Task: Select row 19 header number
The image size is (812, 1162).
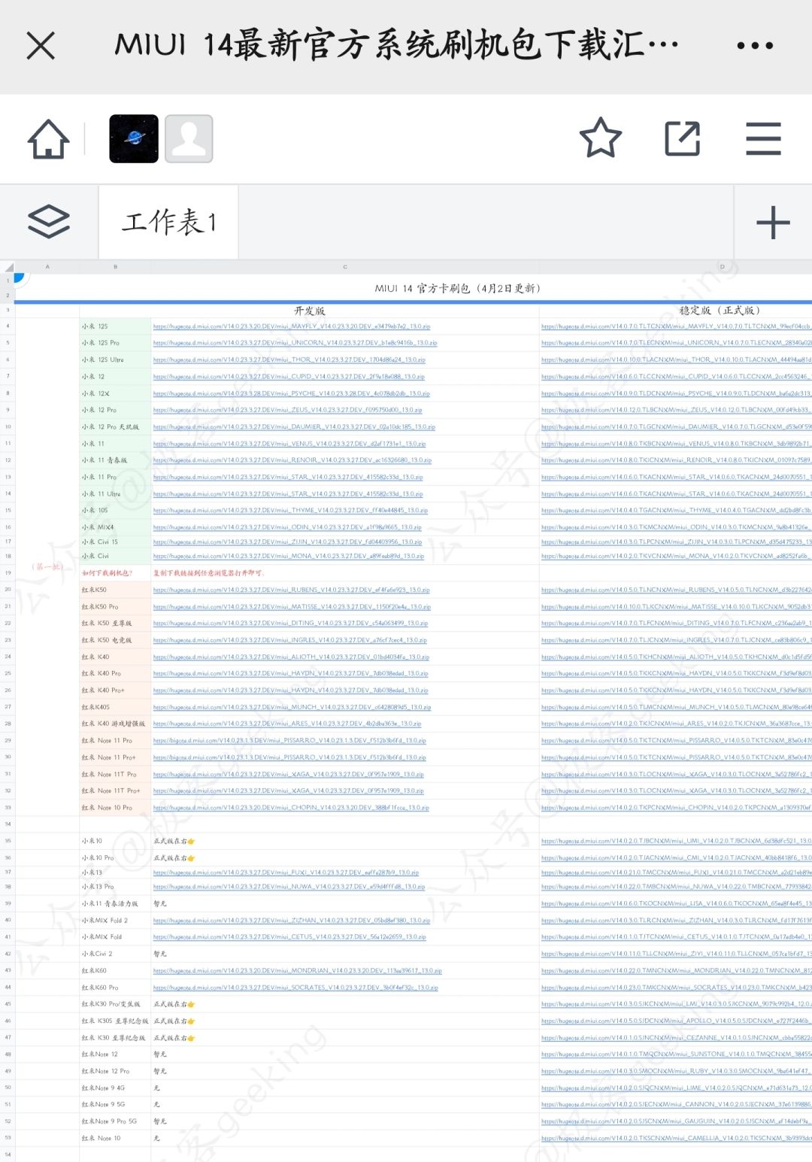Action: point(9,572)
